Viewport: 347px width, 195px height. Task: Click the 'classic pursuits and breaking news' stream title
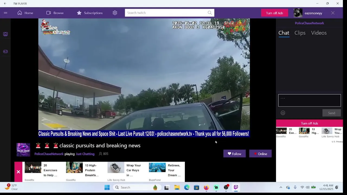point(100,145)
